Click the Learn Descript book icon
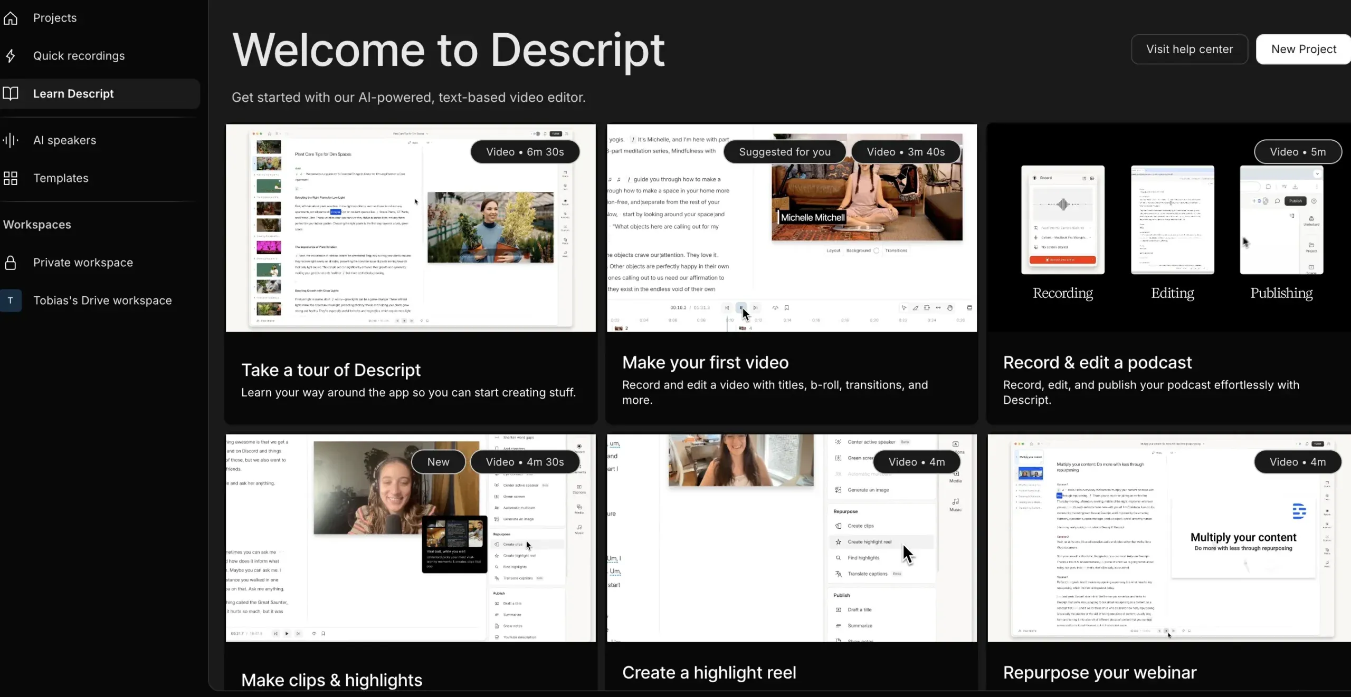The height and width of the screenshot is (697, 1351). (11, 94)
